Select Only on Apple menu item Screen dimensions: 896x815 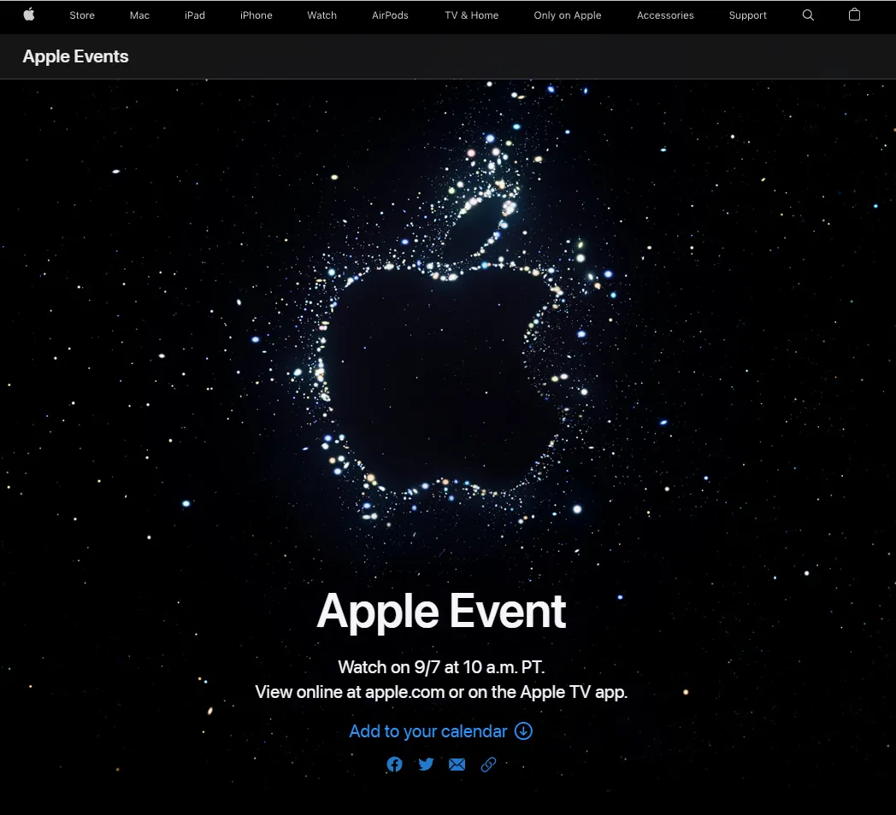pyautogui.click(x=567, y=15)
